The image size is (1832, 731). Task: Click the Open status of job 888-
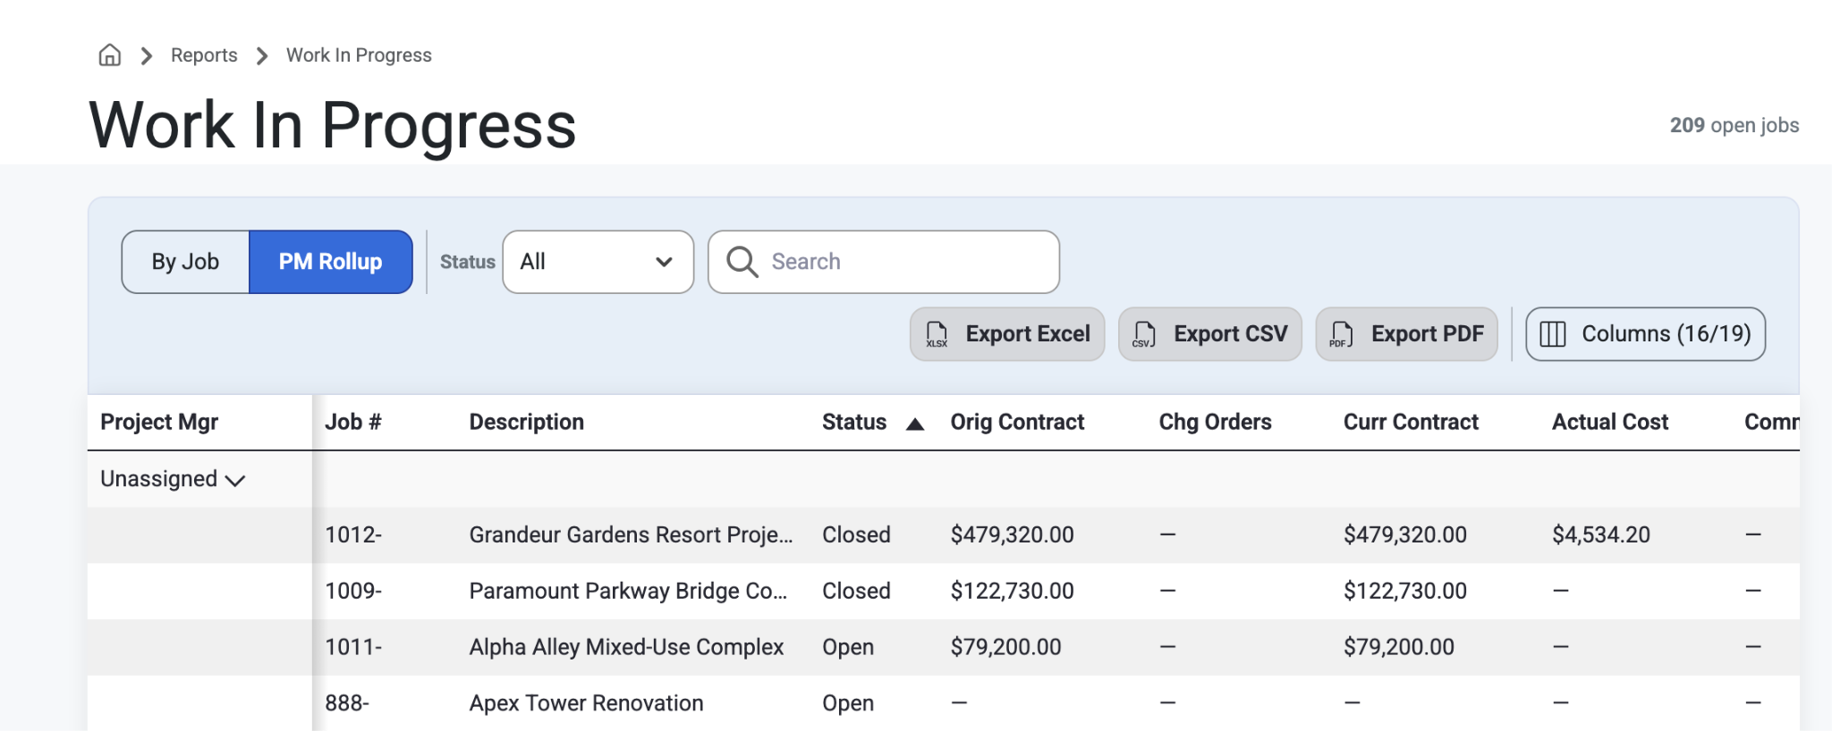point(848,703)
